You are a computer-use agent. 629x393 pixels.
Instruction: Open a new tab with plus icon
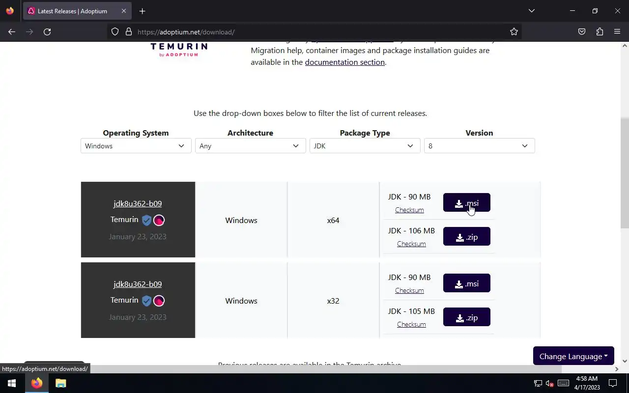click(142, 11)
